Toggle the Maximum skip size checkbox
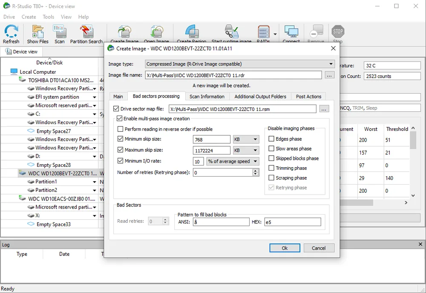 [120, 150]
